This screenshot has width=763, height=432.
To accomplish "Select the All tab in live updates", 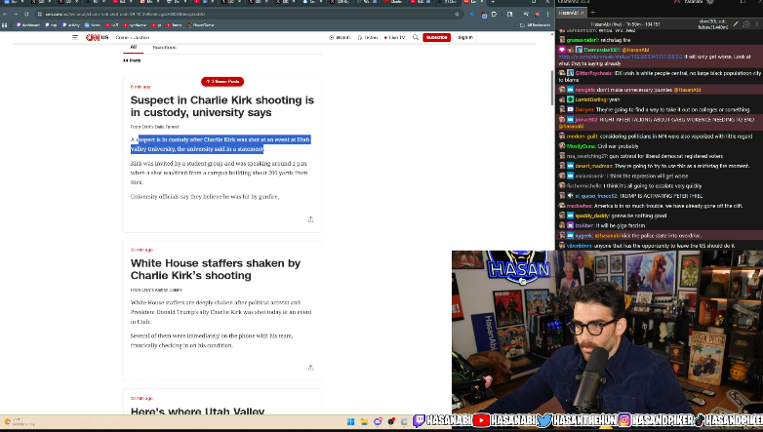I will [134, 47].
